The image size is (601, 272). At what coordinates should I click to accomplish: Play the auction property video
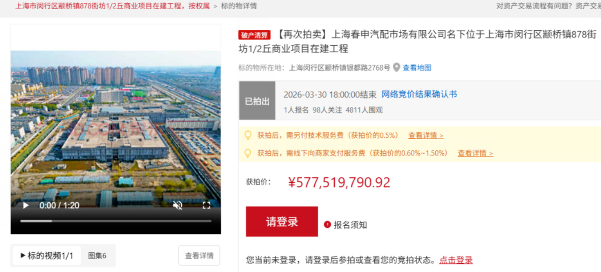coord(26,205)
